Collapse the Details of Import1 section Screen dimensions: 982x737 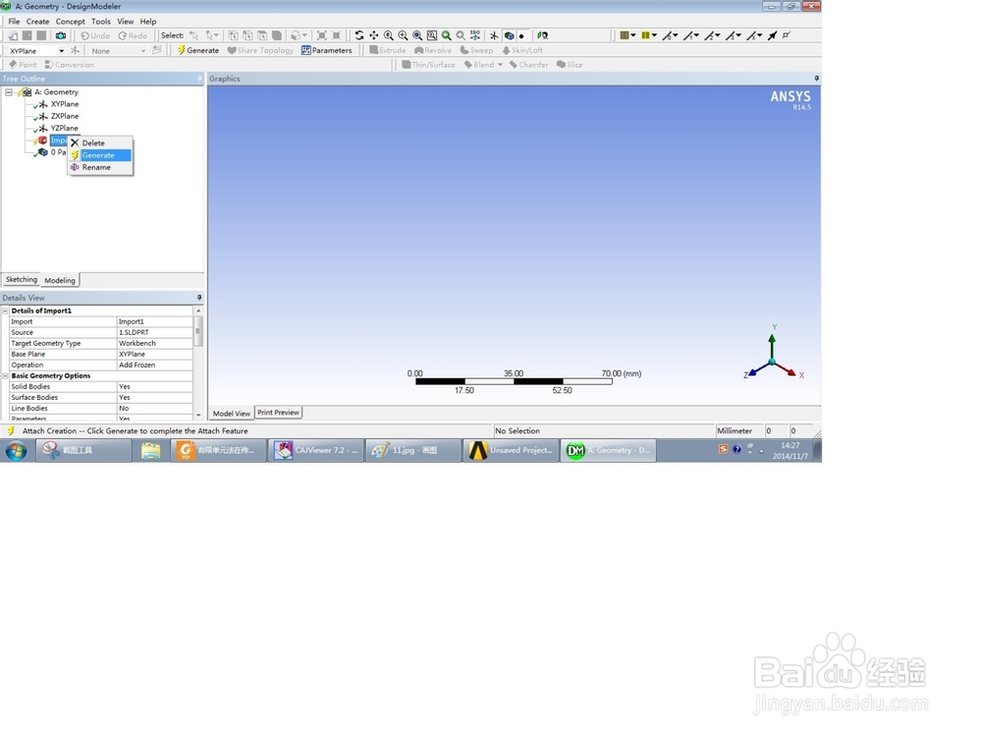coord(6,311)
